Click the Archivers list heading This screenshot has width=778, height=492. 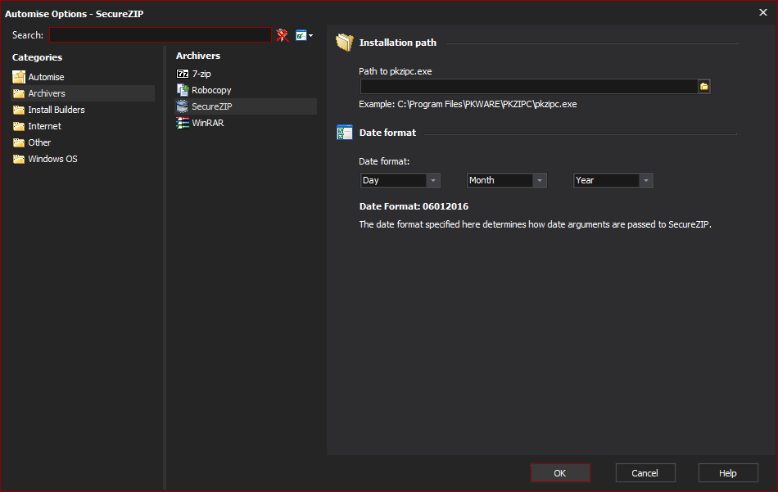[198, 56]
